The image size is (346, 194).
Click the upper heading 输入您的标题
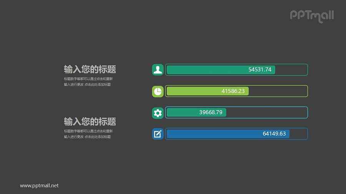tap(90, 69)
